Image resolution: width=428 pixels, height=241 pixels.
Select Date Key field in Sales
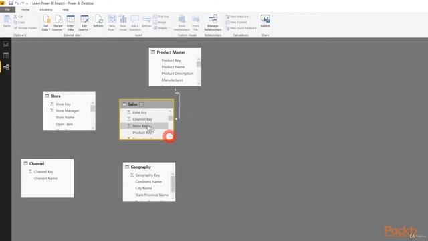click(x=140, y=112)
